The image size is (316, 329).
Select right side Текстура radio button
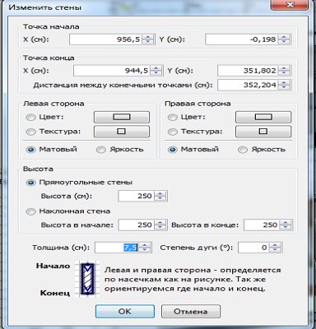point(173,132)
